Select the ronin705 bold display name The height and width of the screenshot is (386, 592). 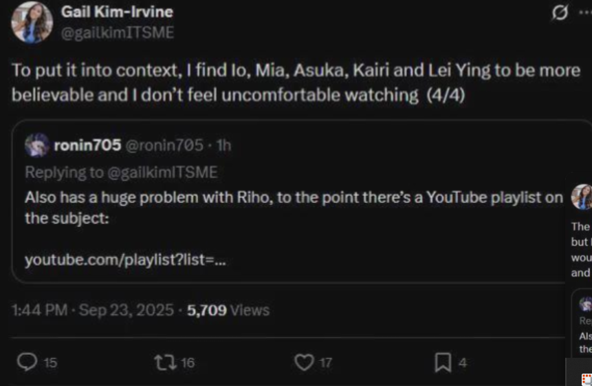87,145
